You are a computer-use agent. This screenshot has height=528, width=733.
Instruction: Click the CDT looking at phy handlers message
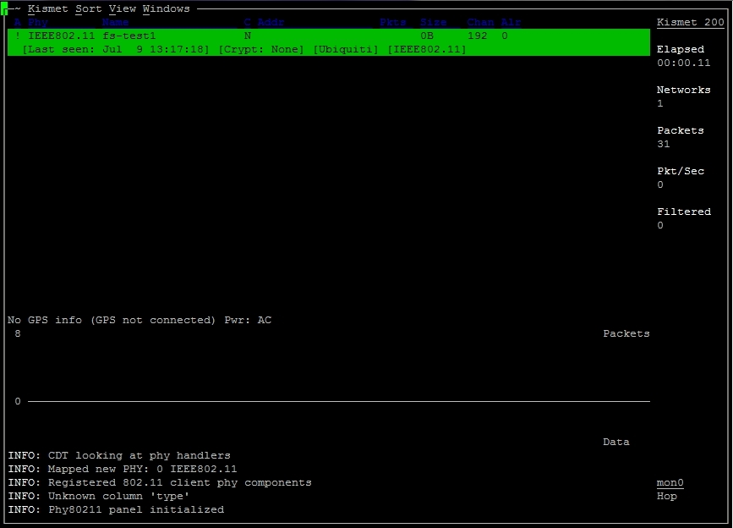[139, 455]
